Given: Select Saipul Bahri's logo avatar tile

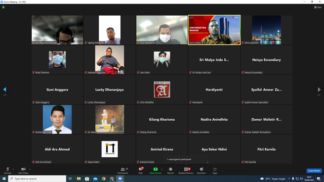Looking at the screenshot, I should (x=109, y=149).
